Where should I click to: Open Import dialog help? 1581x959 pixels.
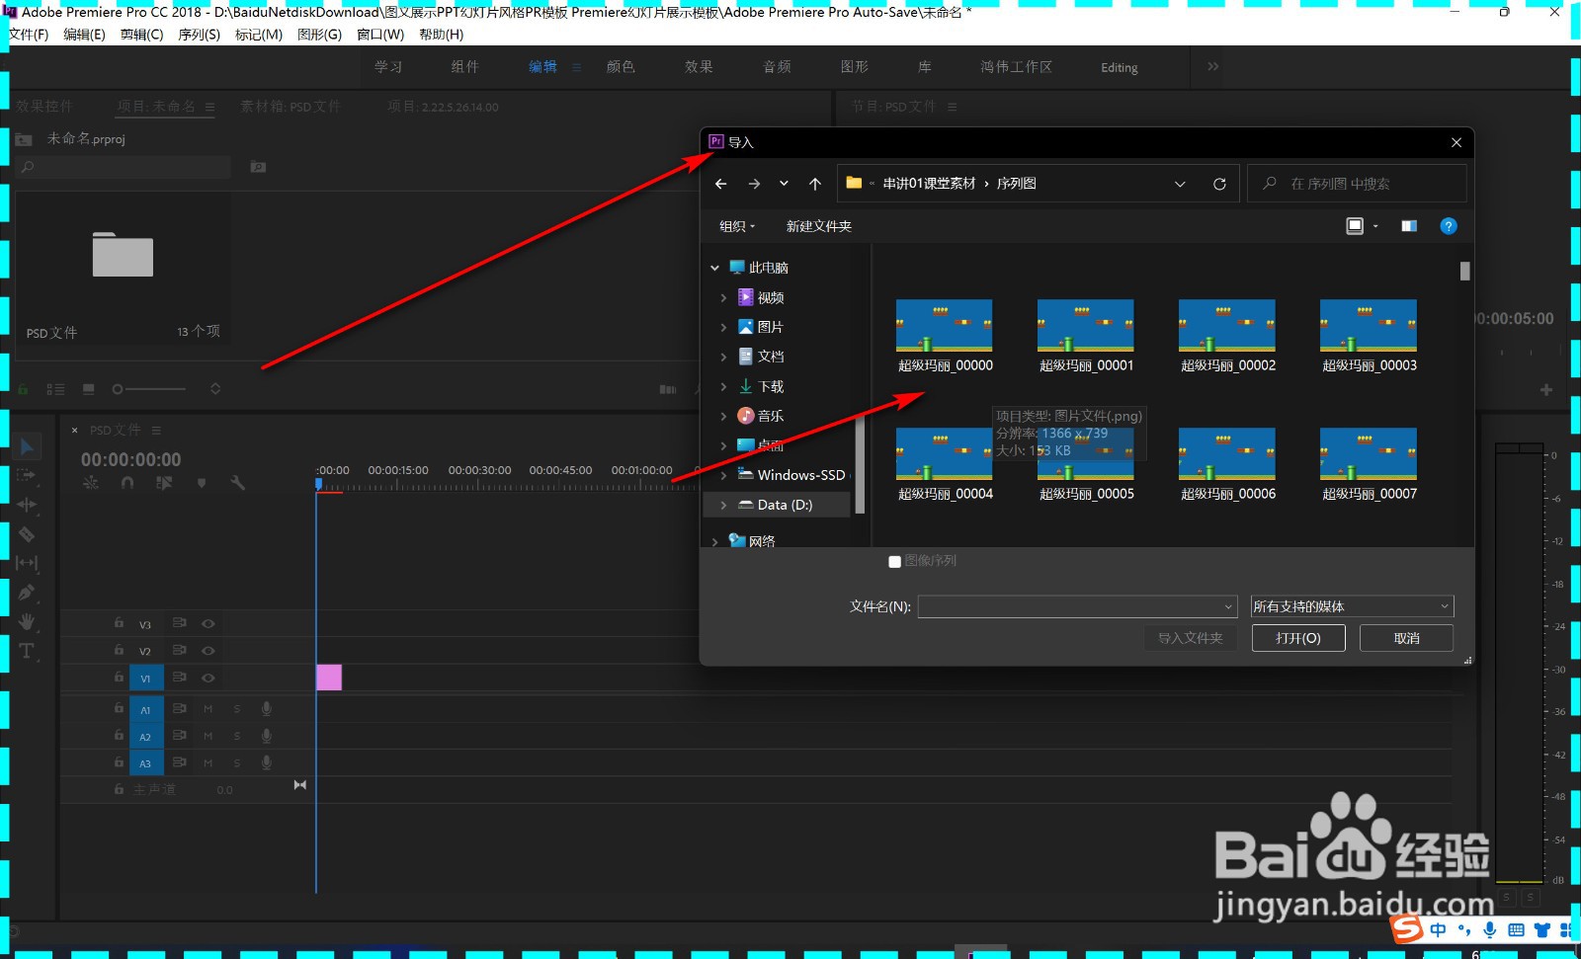click(1449, 226)
